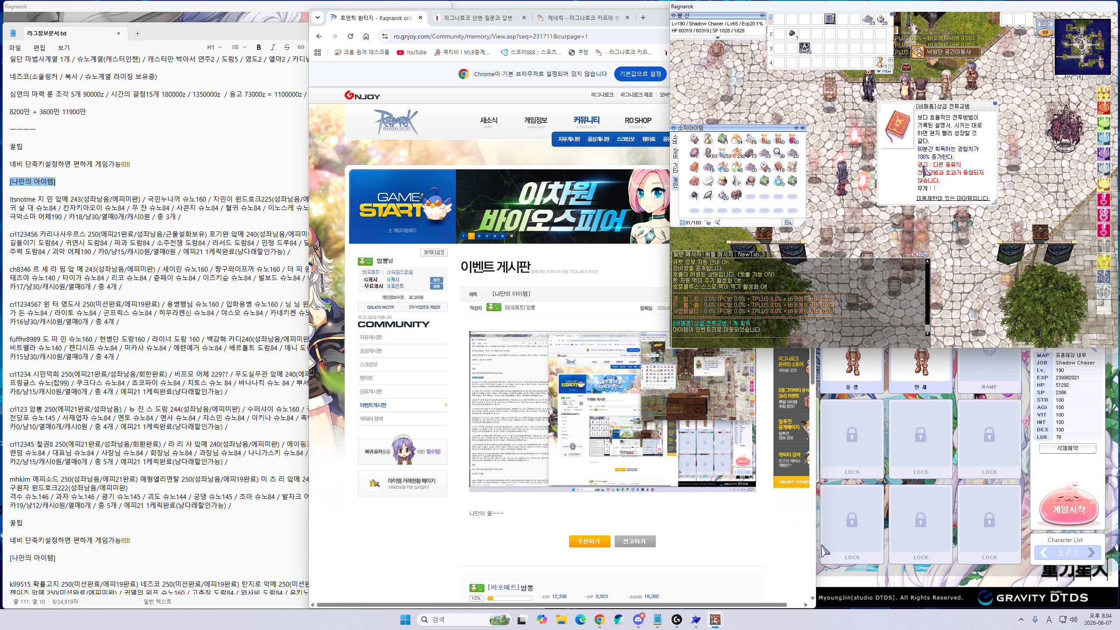This screenshot has width=1120, height=630.
Task: Open Chrome home page
Action: [366, 36]
